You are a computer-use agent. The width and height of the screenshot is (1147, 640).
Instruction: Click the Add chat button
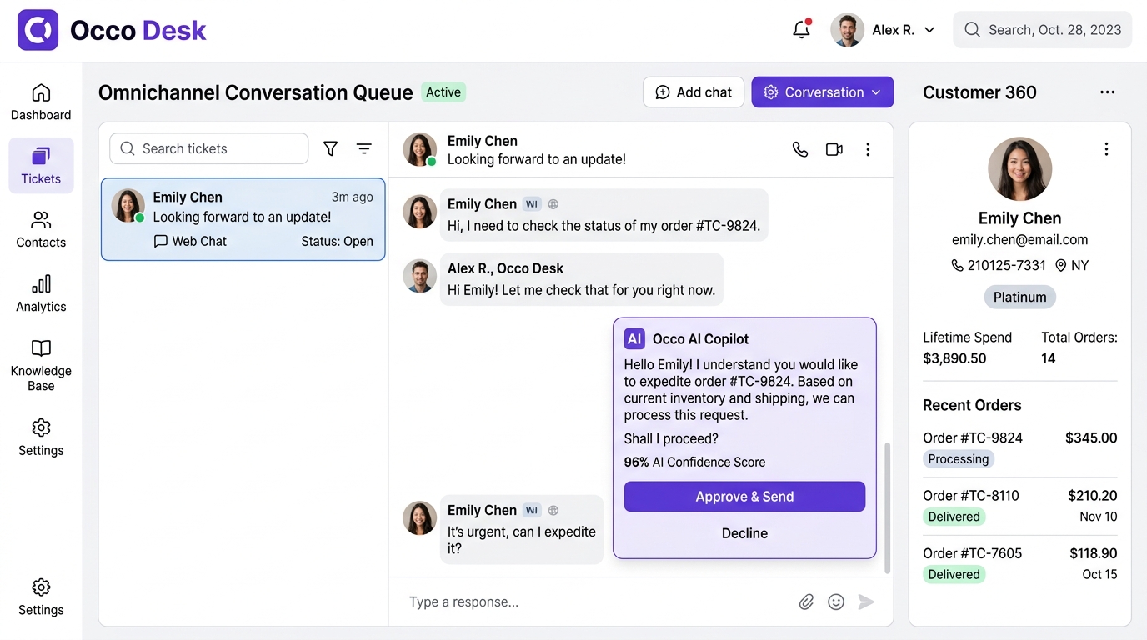[694, 92]
